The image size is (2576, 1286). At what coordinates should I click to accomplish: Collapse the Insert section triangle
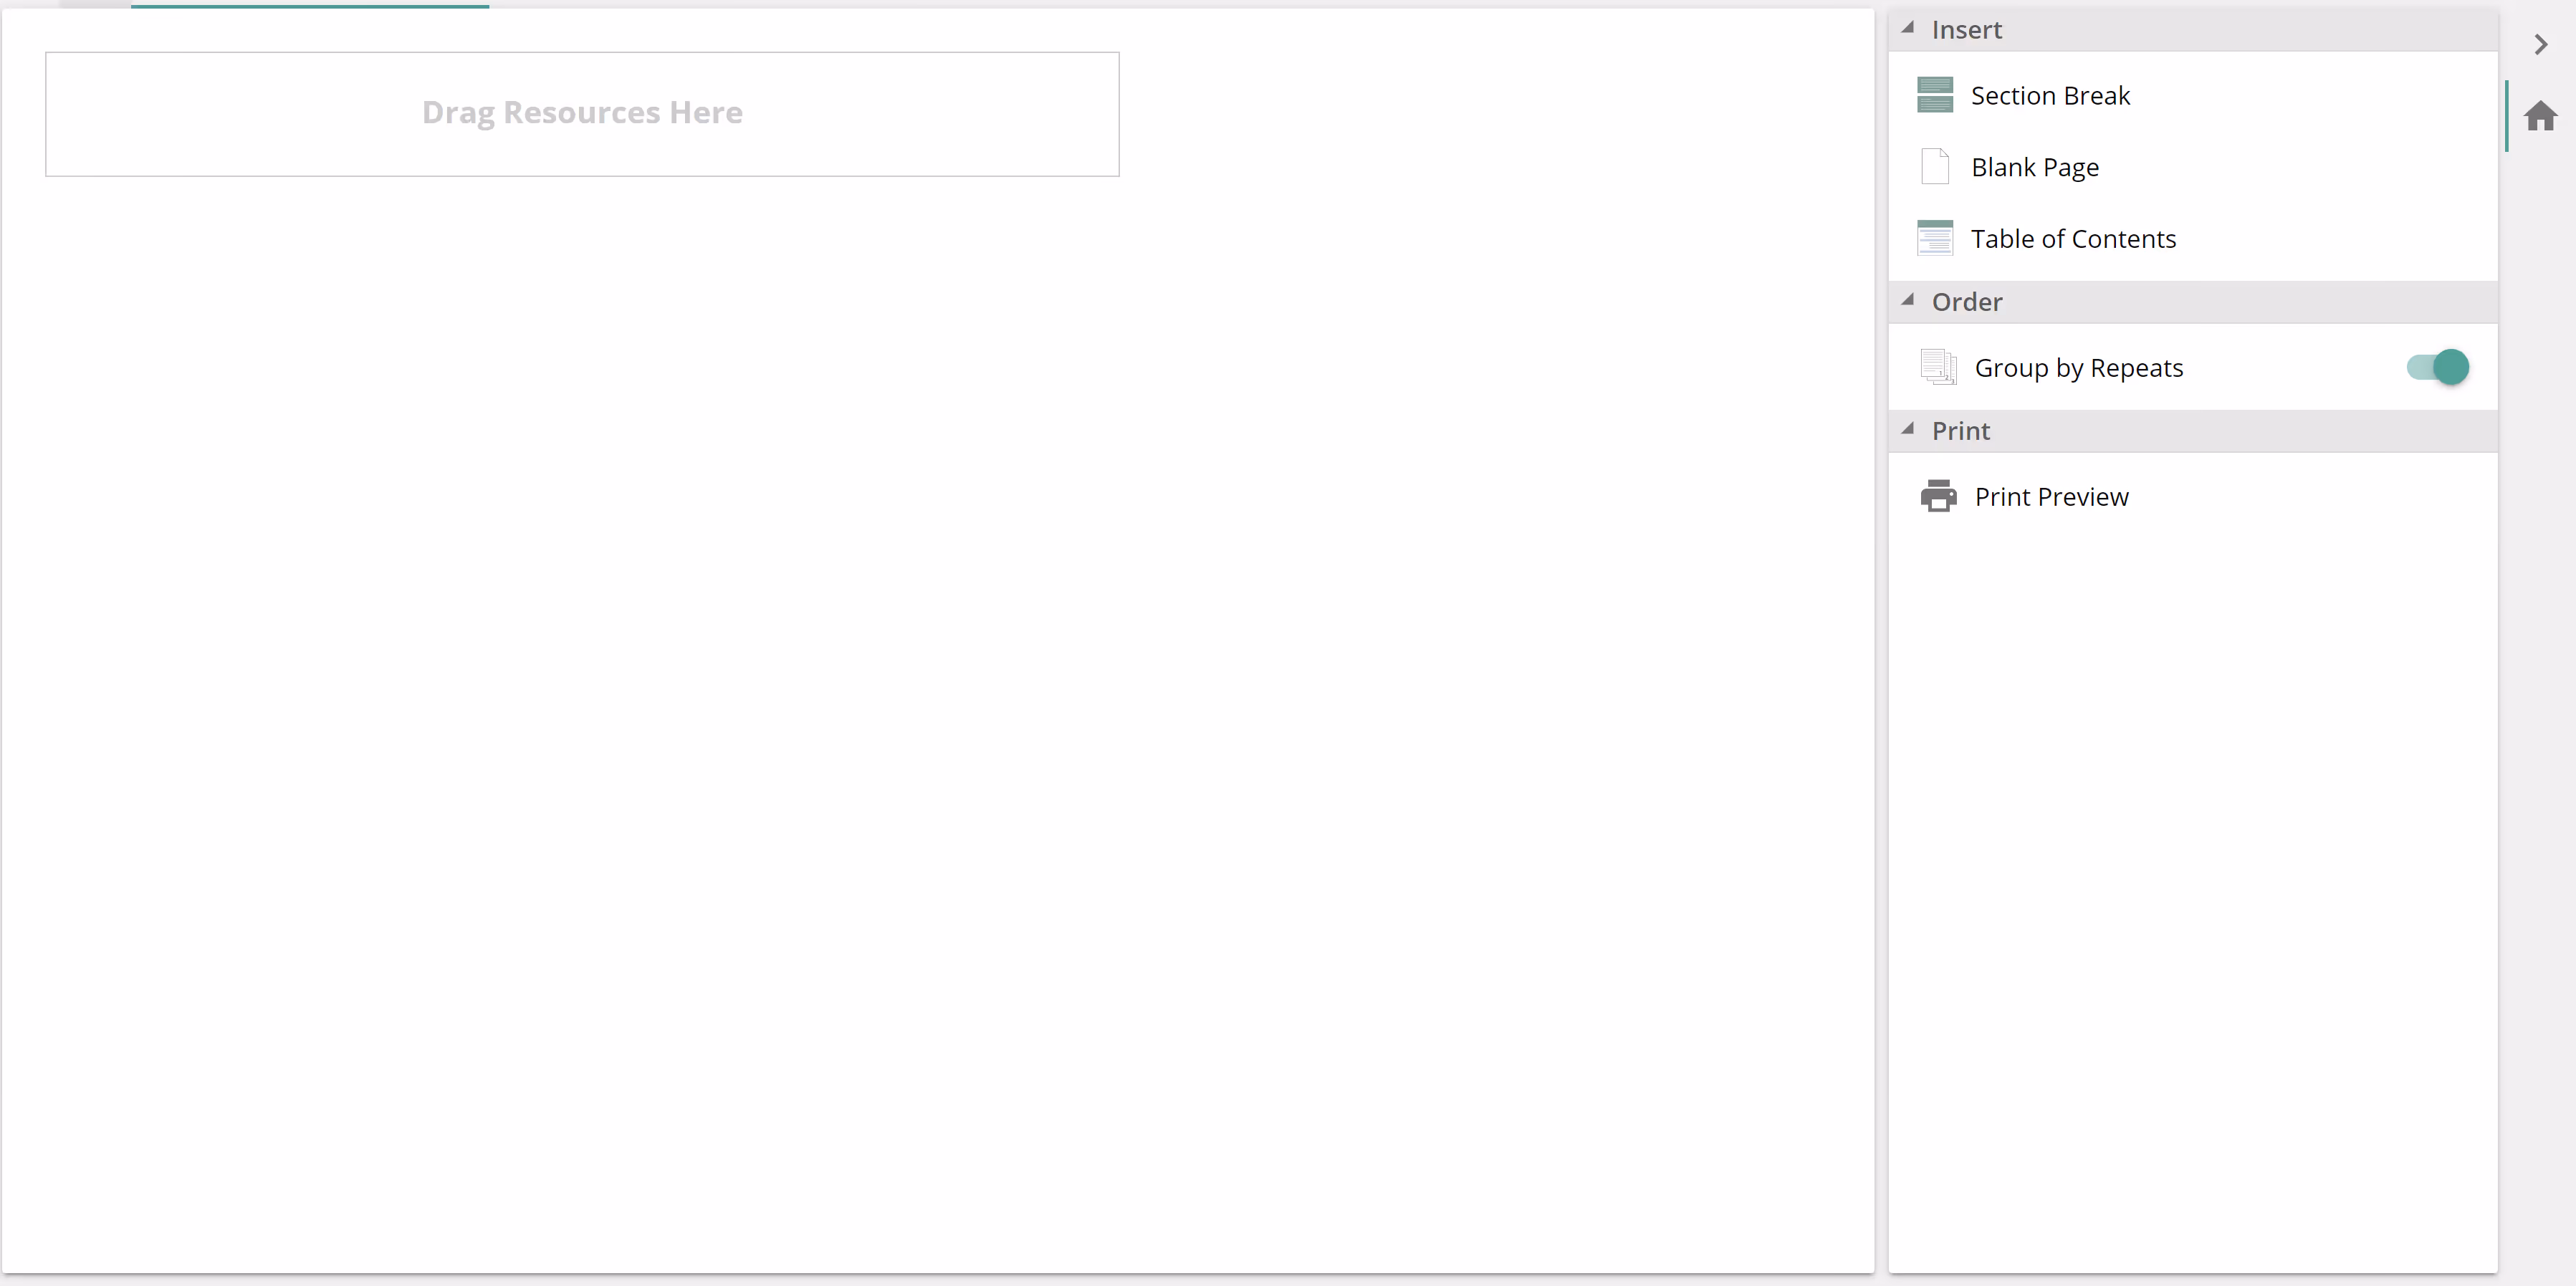(x=1908, y=28)
